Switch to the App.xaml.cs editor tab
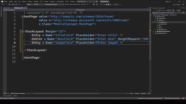186x104 pixels. pos(7,8)
